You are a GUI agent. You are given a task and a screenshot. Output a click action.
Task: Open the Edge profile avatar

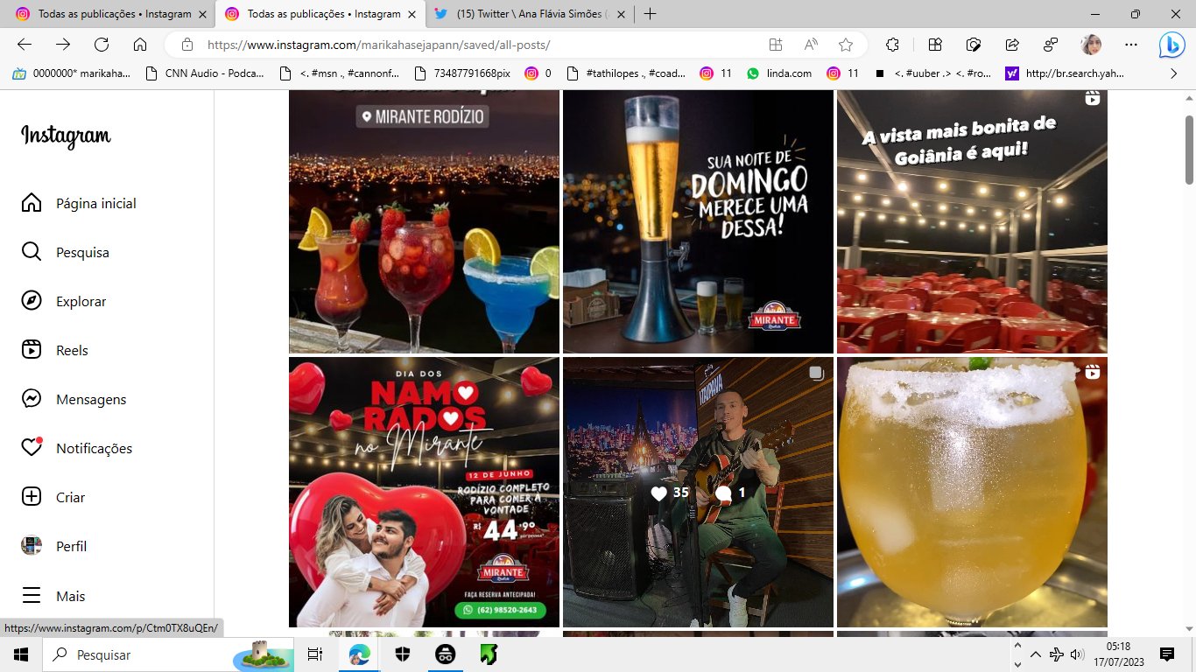1091,45
